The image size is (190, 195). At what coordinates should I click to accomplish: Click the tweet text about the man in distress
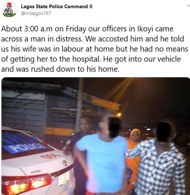pyautogui.click(x=95, y=49)
